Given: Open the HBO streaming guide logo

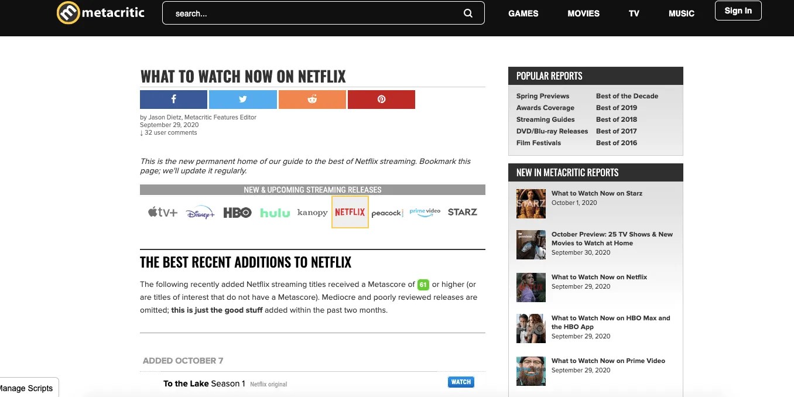Looking at the screenshot, I should [x=237, y=213].
